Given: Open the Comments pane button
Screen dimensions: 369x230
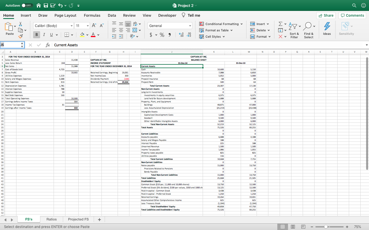Looking at the screenshot, I should (352, 16).
